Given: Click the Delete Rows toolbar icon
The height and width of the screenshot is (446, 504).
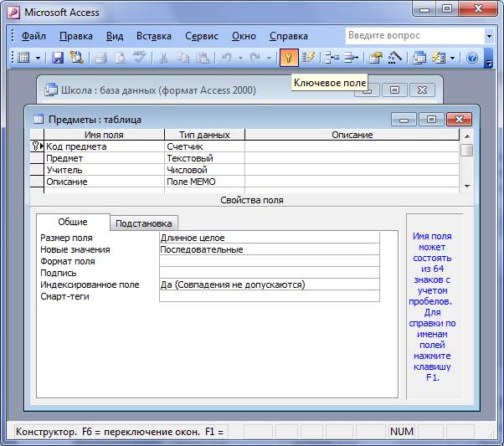Looking at the screenshot, I should pyautogui.click(x=352, y=58).
